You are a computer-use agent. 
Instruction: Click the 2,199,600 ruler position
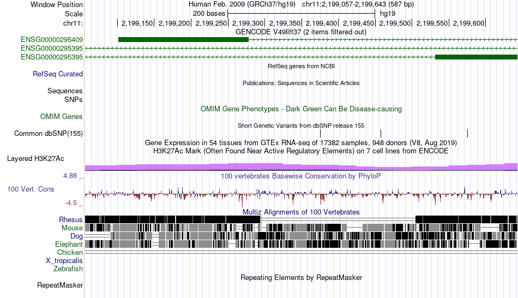[x=468, y=23]
